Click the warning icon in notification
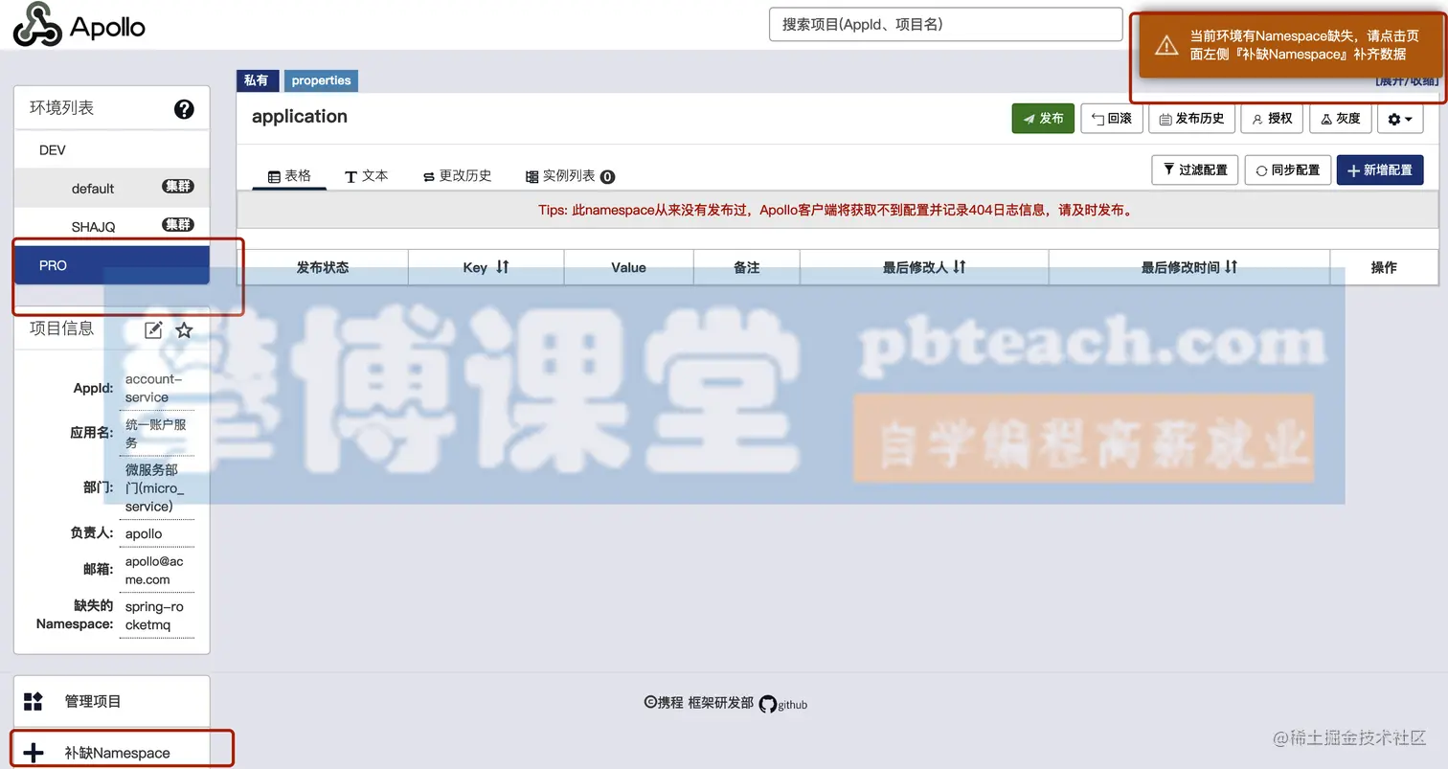Viewport: 1448px width, 769px height. [1165, 45]
